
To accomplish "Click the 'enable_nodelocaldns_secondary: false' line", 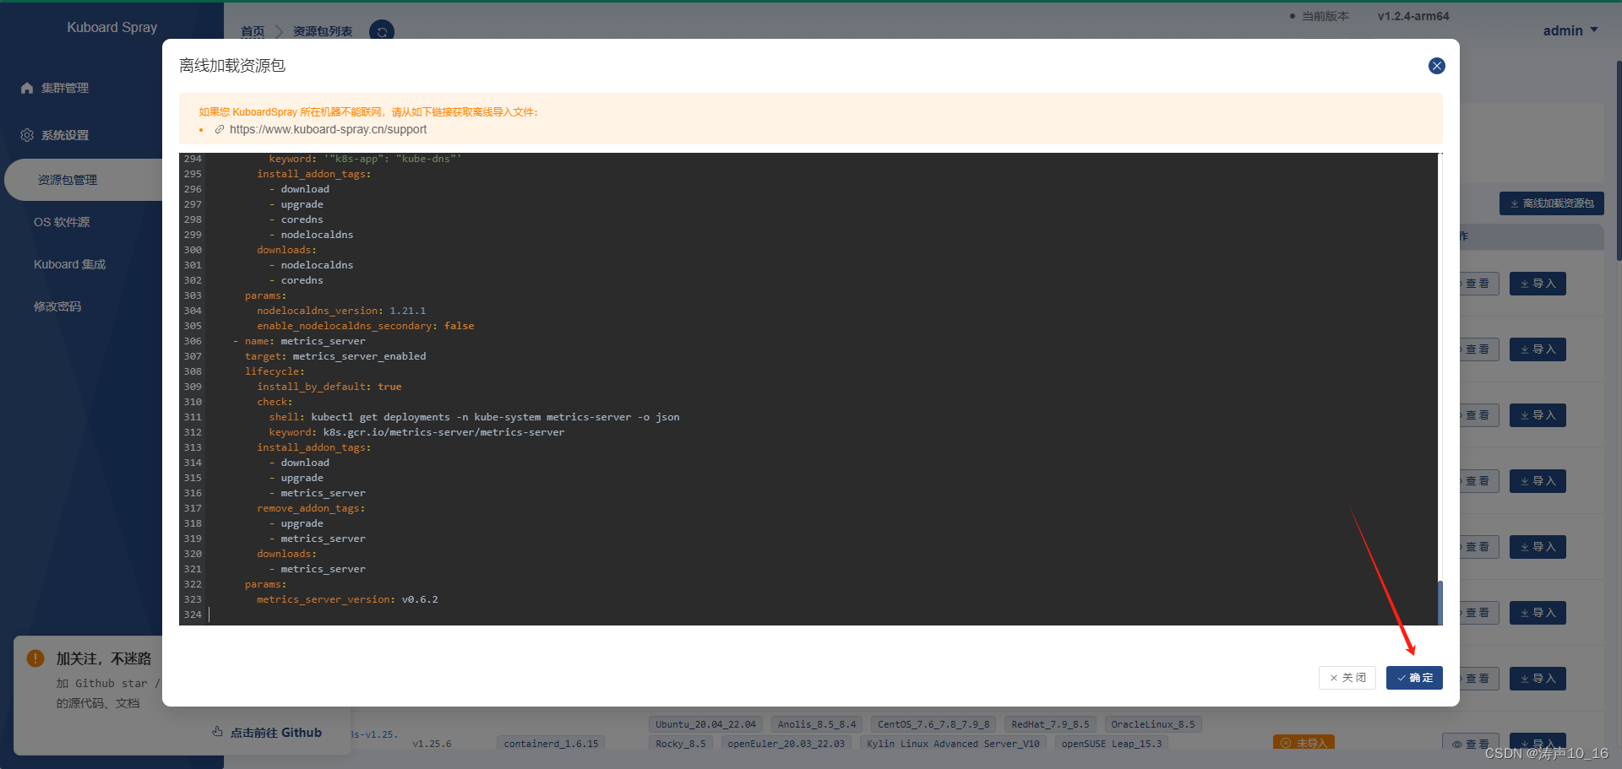I will click(365, 326).
